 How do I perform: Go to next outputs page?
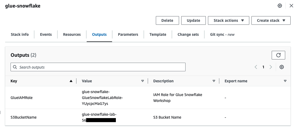point(271,67)
